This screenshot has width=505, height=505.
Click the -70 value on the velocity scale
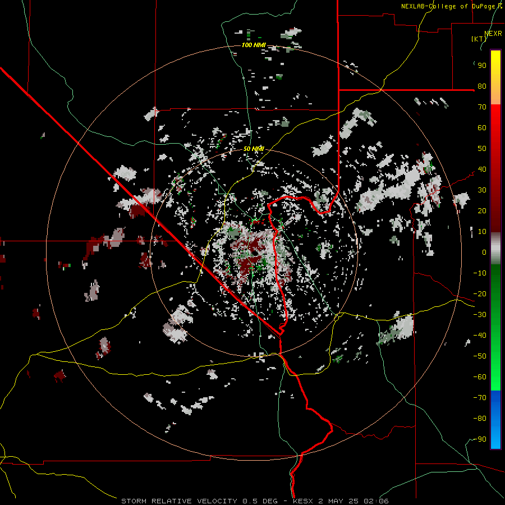(480, 398)
